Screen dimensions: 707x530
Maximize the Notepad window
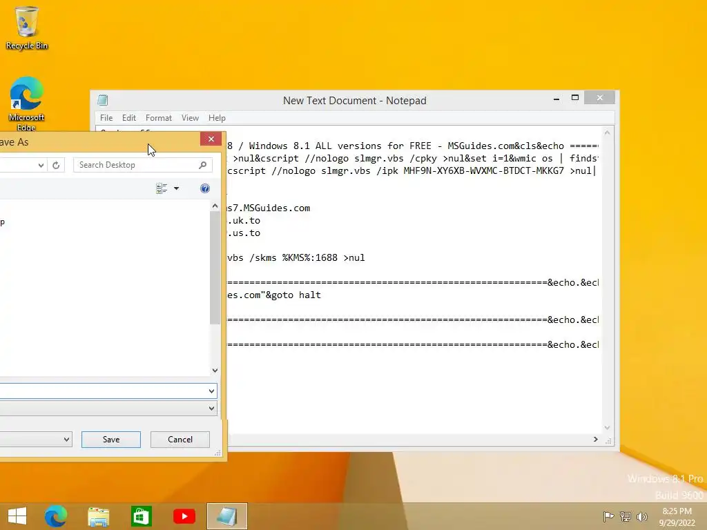pos(575,98)
